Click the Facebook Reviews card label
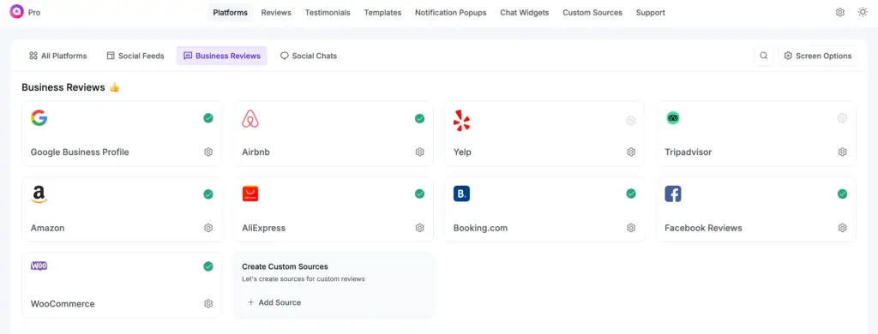This screenshot has height=334, width=878. coord(703,229)
